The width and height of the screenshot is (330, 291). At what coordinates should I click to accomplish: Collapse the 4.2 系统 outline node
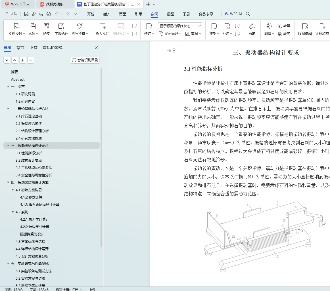(x=12, y=212)
